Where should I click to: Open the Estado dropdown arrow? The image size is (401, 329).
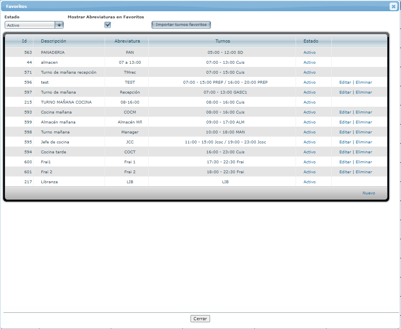59,25
